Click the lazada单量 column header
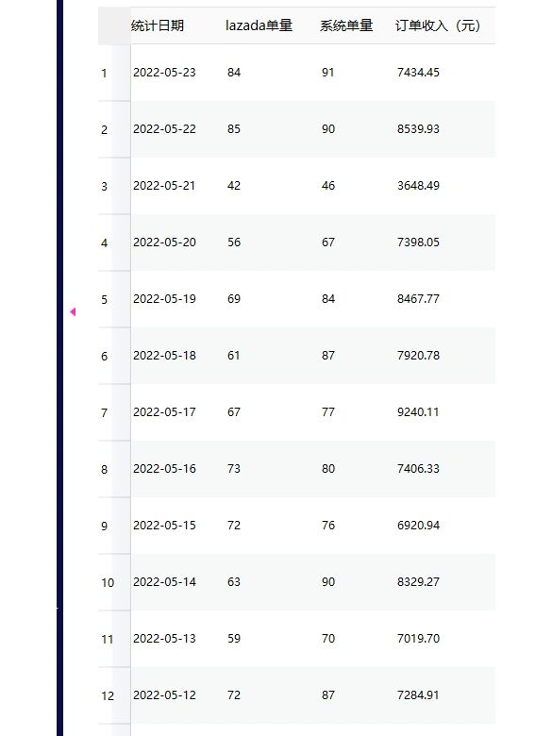This screenshot has width=552, height=736. tap(259, 25)
